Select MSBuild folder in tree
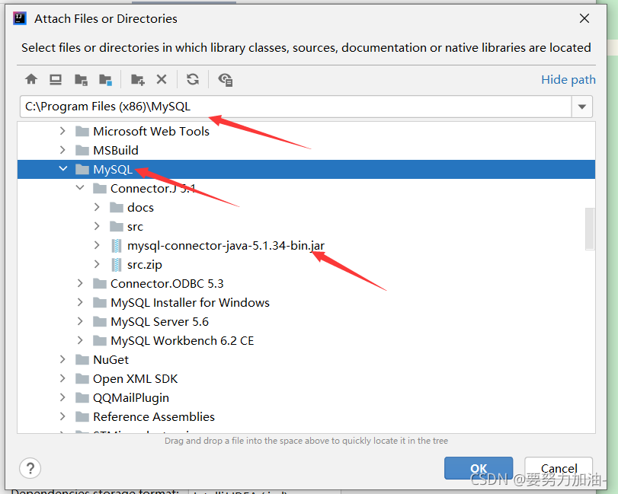This screenshot has height=494, width=618. [116, 151]
